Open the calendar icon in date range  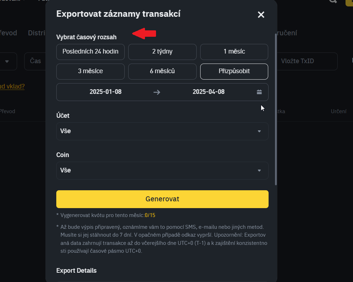[x=259, y=92]
